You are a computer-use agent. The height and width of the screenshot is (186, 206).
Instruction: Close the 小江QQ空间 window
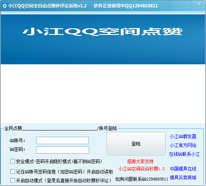[x=199, y=4]
